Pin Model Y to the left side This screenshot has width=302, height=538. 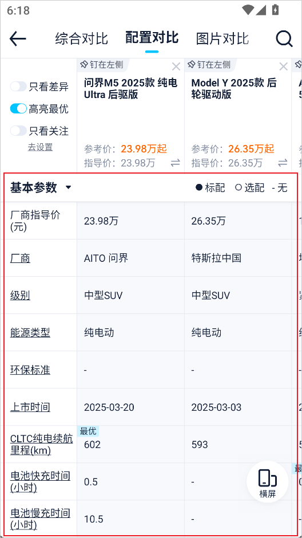[209, 65]
